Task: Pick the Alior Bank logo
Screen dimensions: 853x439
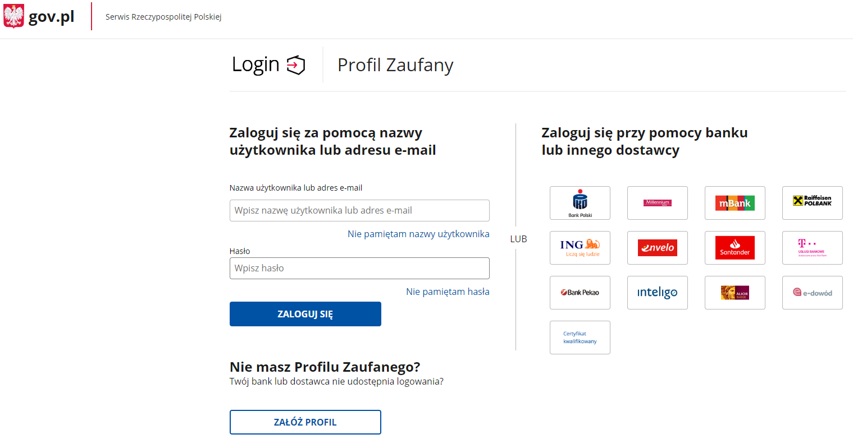Action: point(735,293)
